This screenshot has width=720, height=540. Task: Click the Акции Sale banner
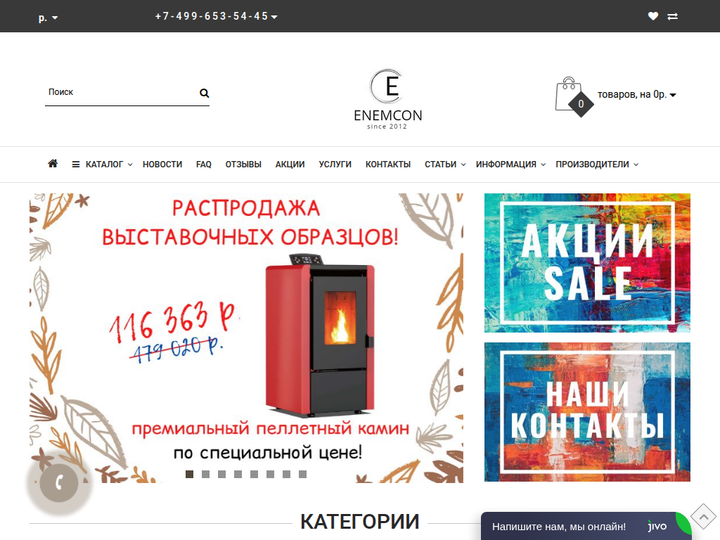click(x=587, y=263)
